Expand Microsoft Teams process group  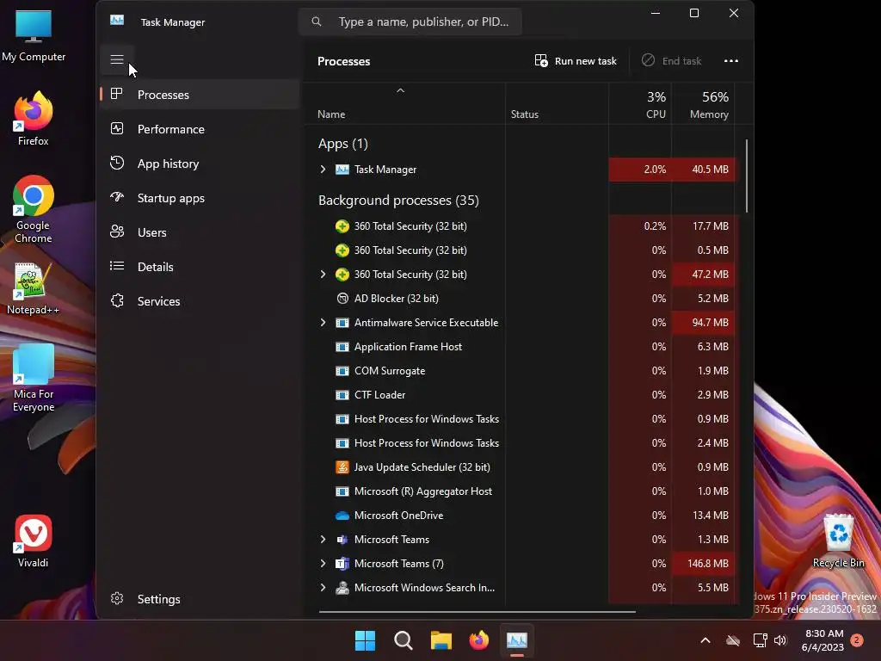(x=323, y=540)
